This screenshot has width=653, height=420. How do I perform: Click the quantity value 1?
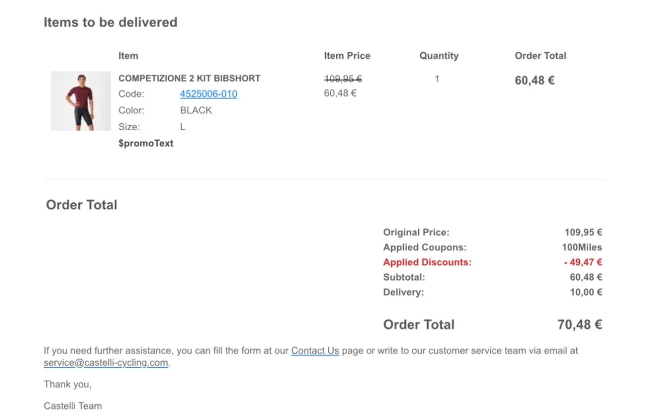(x=437, y=79)
